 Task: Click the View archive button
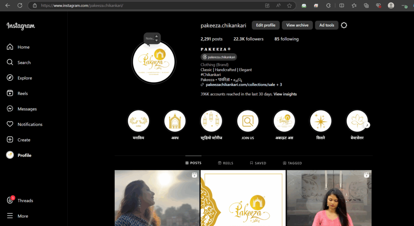tap(297, 25)
